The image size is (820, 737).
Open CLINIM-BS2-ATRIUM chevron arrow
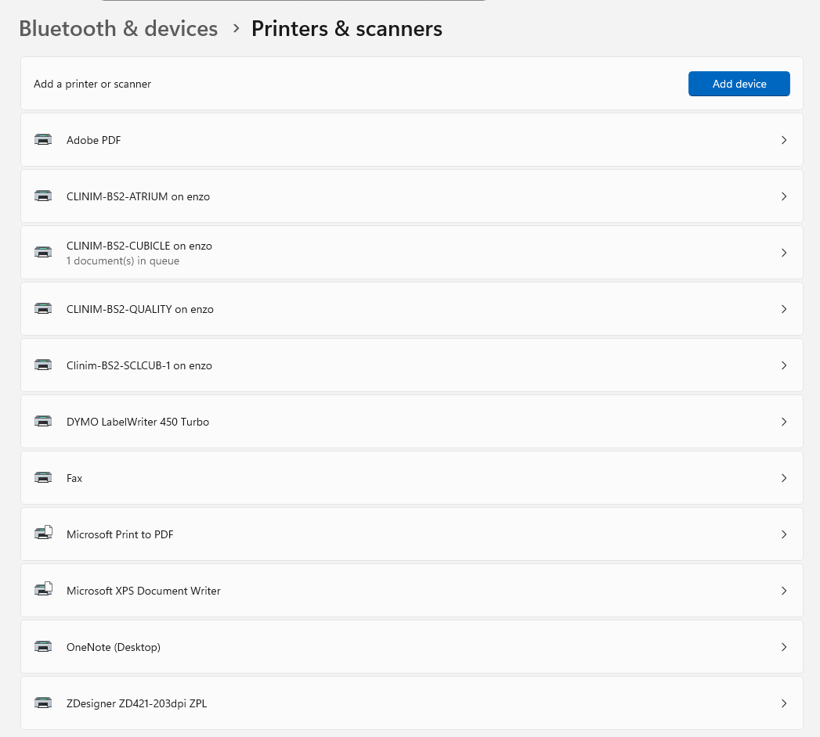pyautogui.click(x=783, y=196)
